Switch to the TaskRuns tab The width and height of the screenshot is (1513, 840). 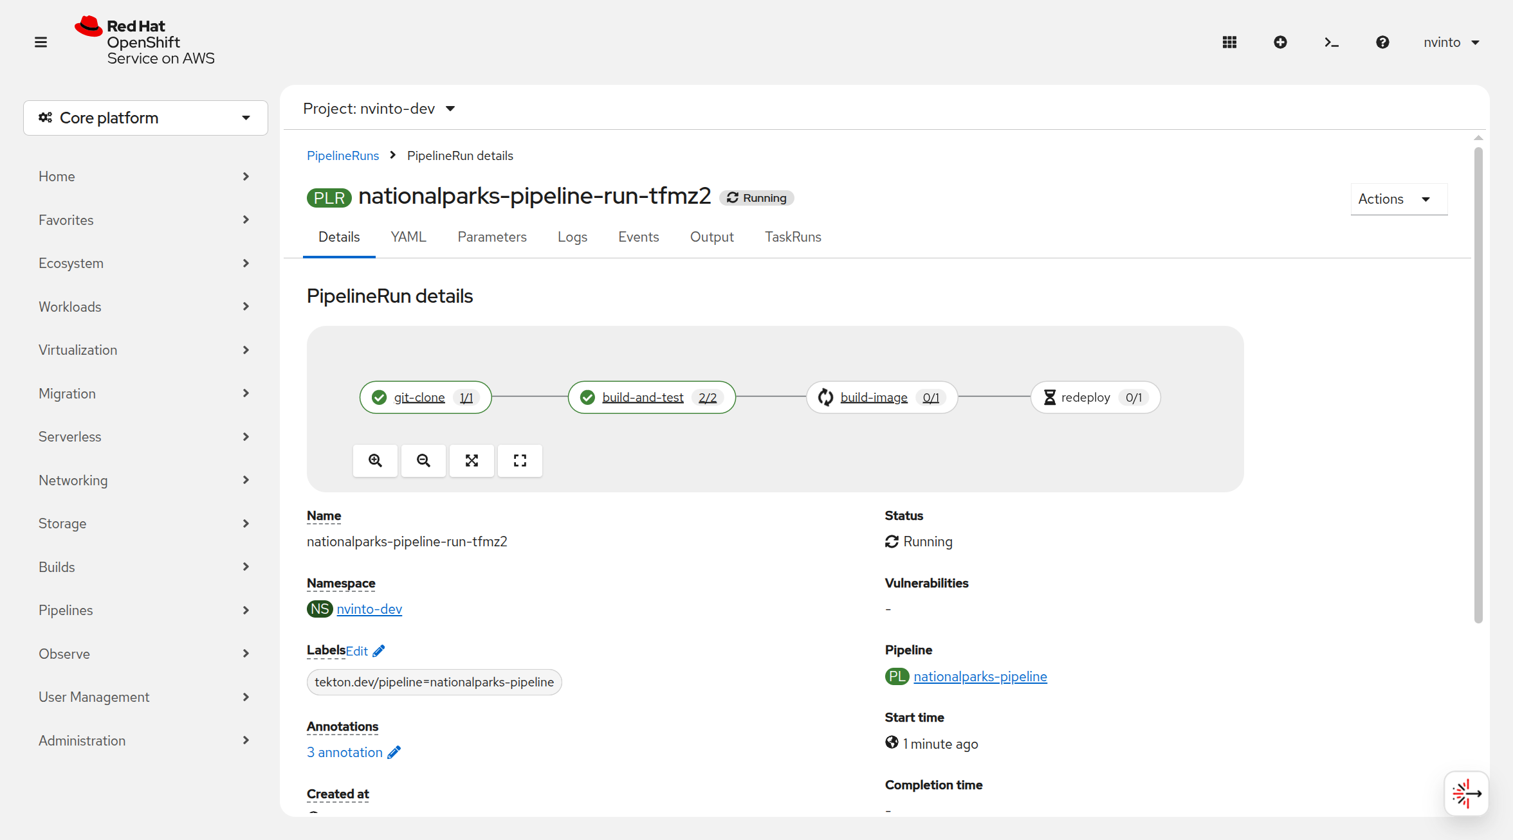point(793,237)
